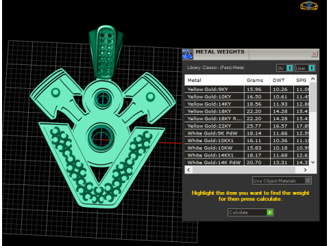Click the 16.50 grams value
Viewport: 329px width, 246px height.
[x=254, y=96]
